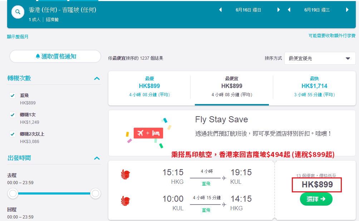Click the 13 個優惠，價格低至 text

[x=316, y=176]
